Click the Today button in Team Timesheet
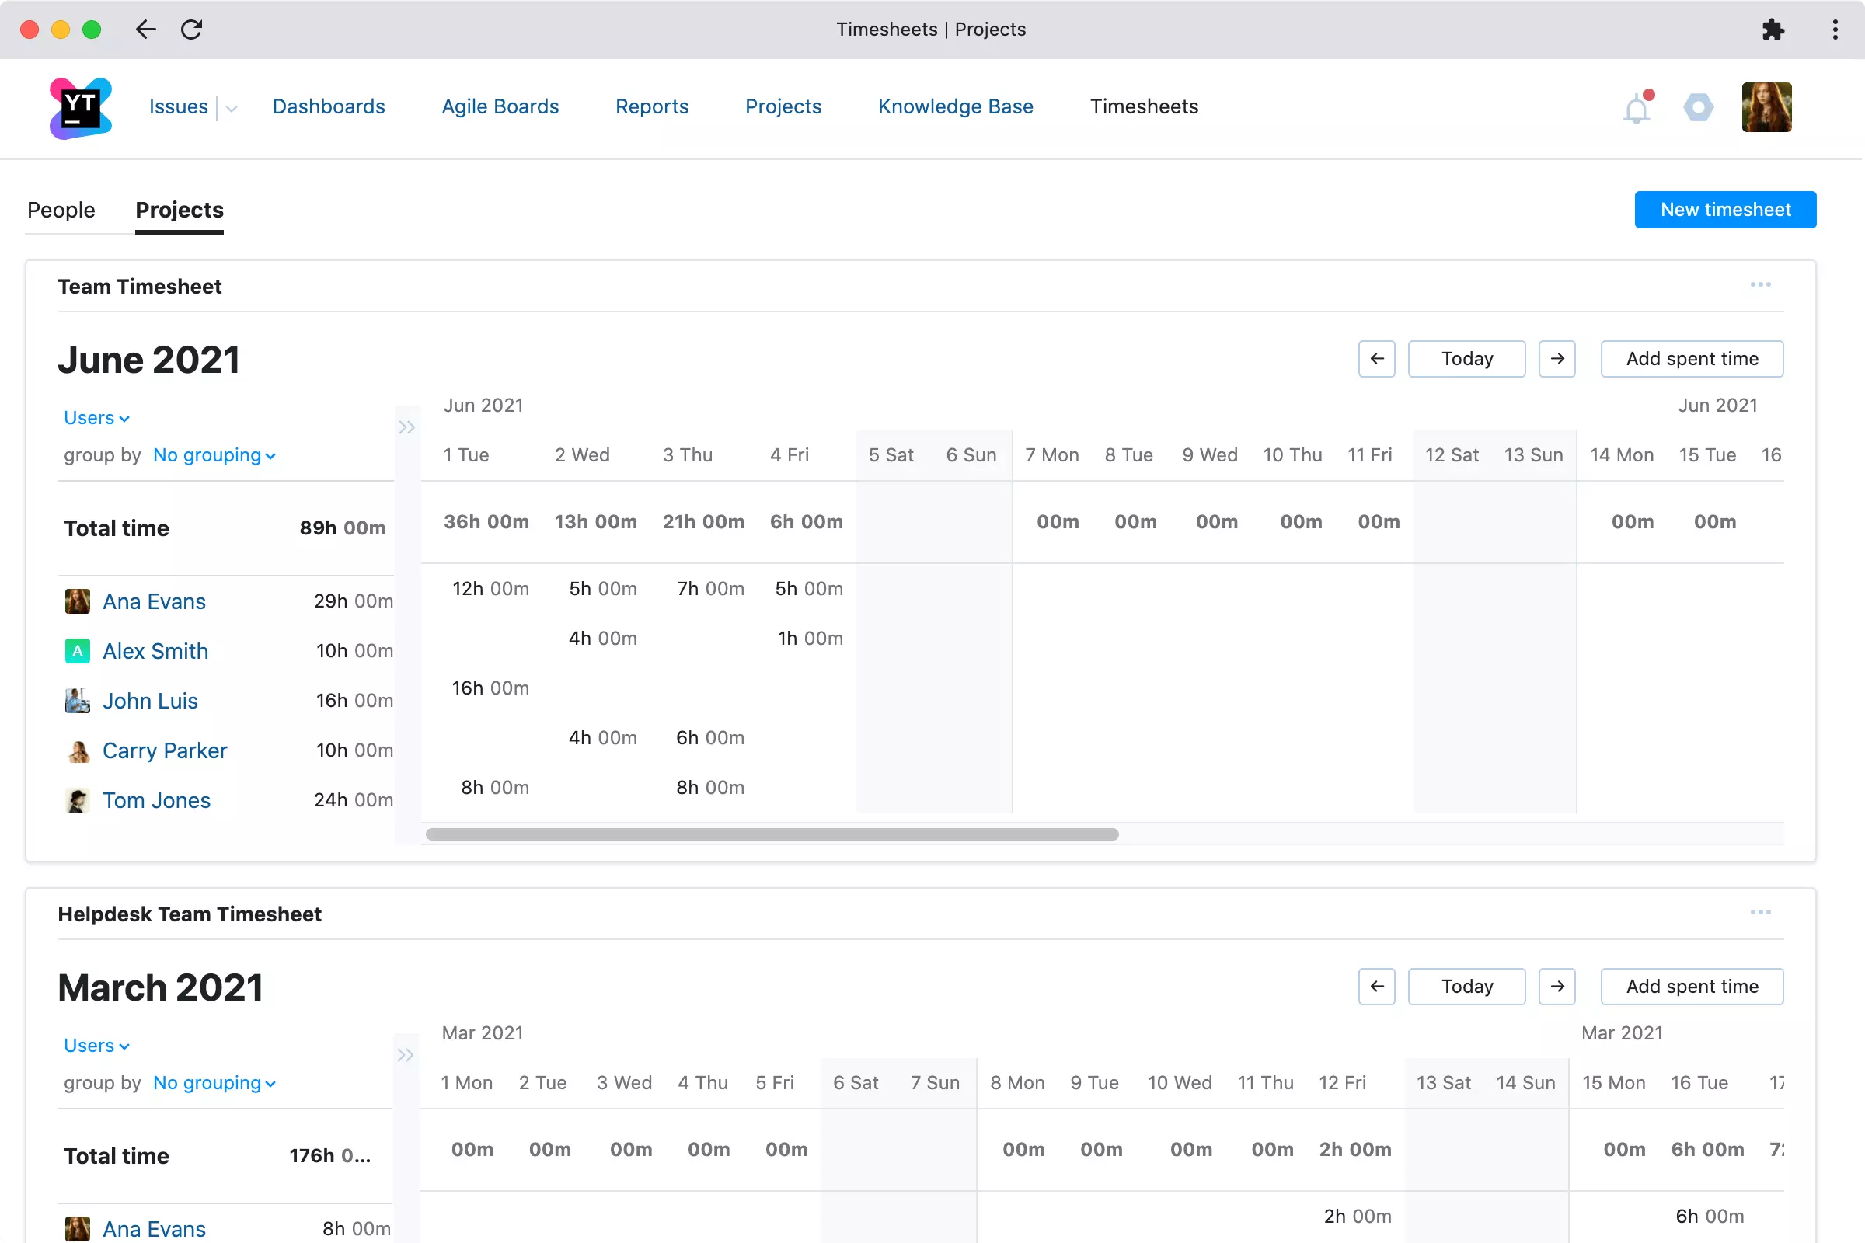The width and height of the screenshot is (1865, 1243). tap(1467, 358)
